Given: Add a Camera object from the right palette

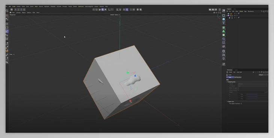Looking at the screenshot, I should 224,55.
